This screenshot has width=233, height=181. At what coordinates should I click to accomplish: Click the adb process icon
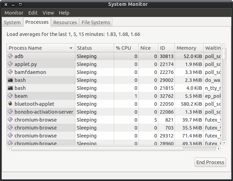pos(10,56)
